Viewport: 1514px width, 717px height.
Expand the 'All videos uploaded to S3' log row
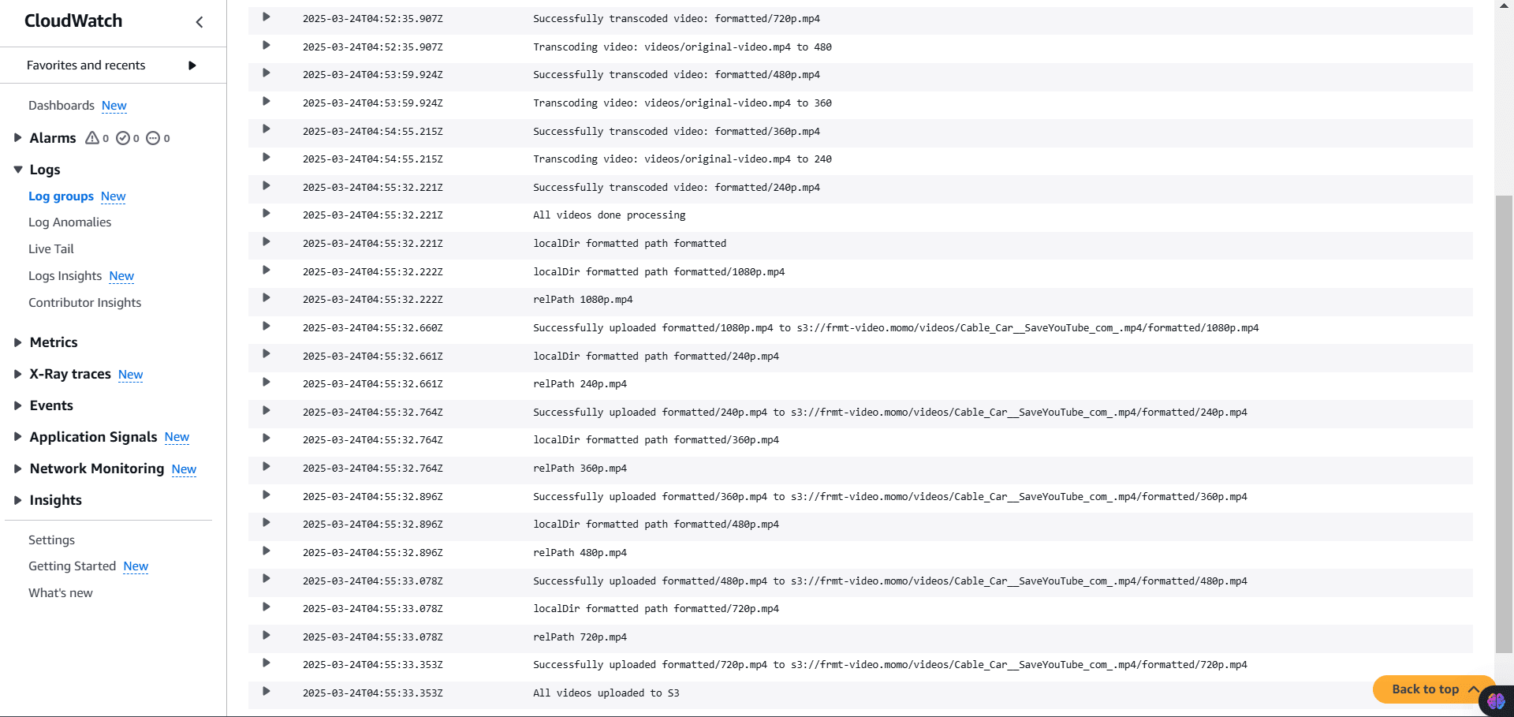267,692
